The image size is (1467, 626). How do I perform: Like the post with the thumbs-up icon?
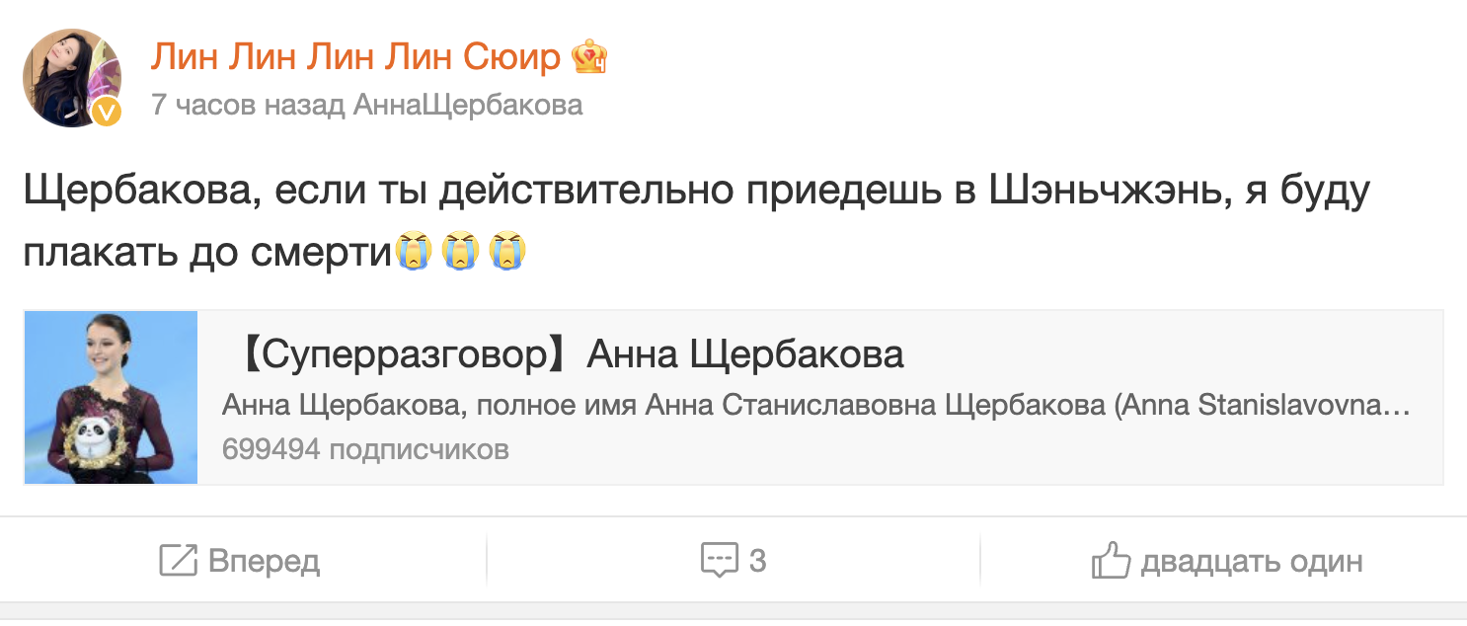[x=1111, y=561]
